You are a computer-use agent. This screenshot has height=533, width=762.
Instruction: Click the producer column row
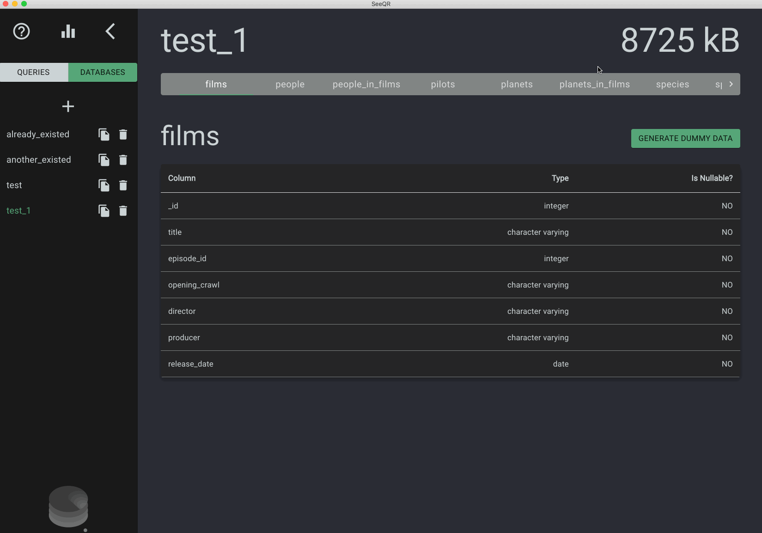[451, 337]
